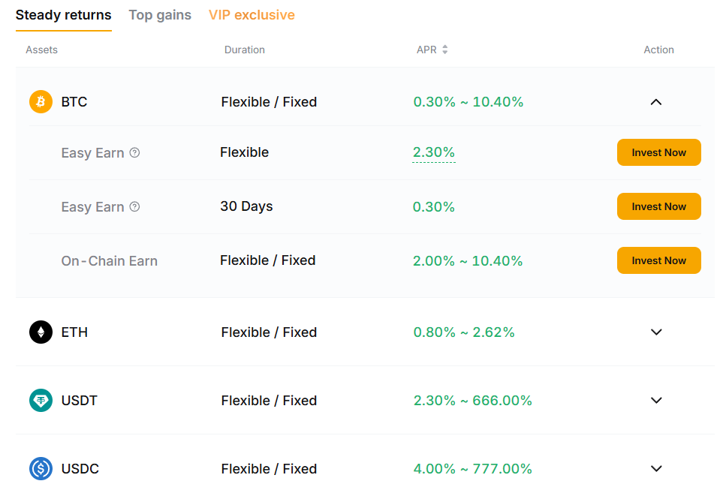Click the USDC coin icon
Image resolution: width=717 pixels, height=490 pixels.
(40, 468)
